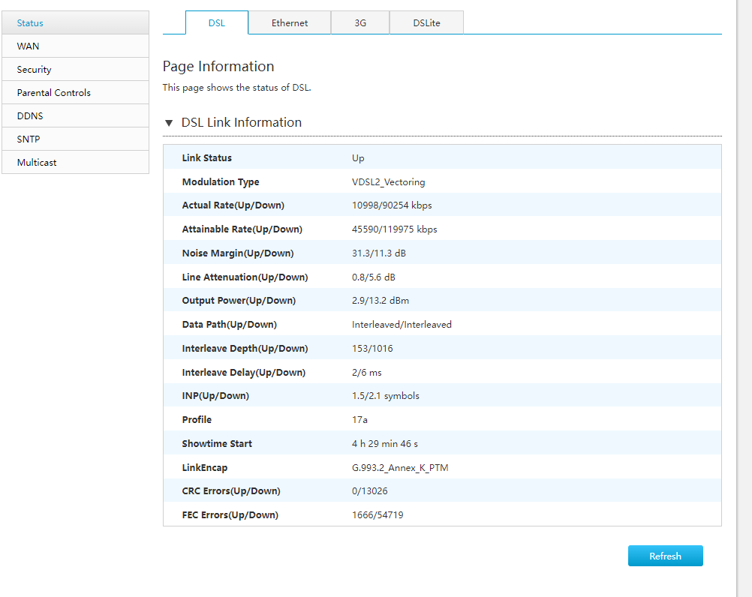This screenshot has height=597, width=752.
Task: Click the 'VDSL2_Vectoring' modulation value
Action: [389, 182]
